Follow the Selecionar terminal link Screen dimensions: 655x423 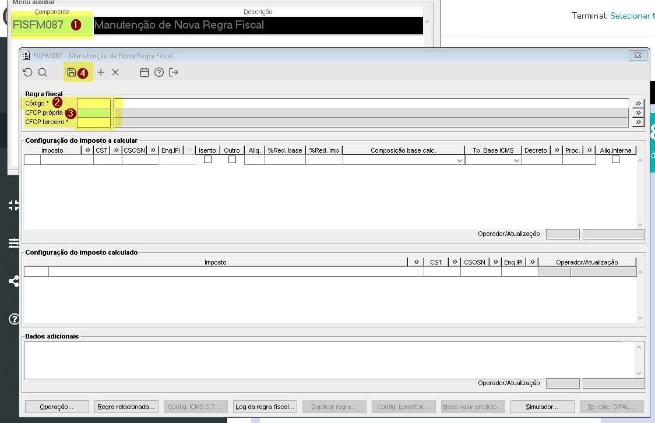[632, 16]
